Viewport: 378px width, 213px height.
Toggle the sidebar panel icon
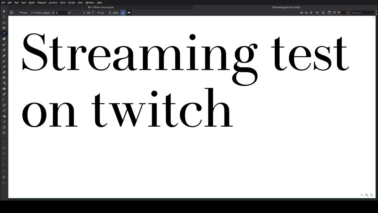point(12,13)
